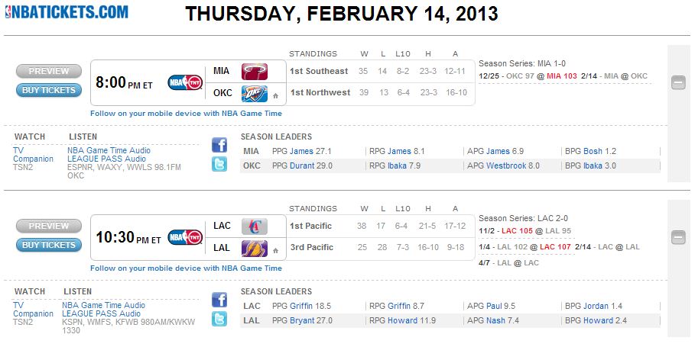Open TV Companion for MIA vs OKC game
This screenshot has width=695, height=347.
33,155
